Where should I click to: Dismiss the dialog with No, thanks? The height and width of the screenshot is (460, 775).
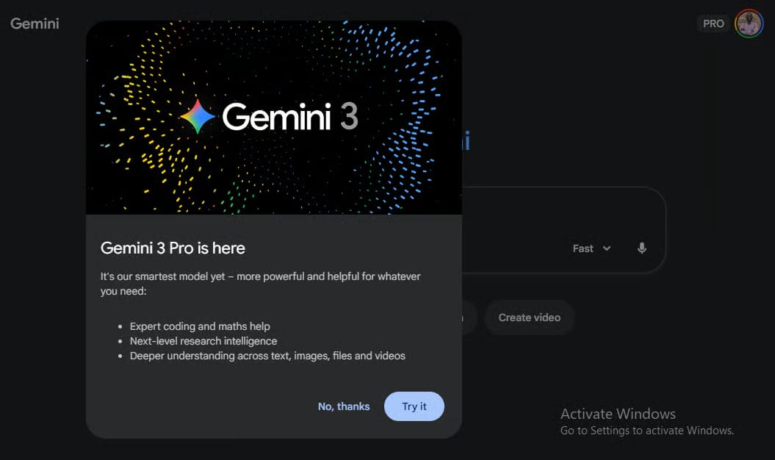tap(344, 406)
